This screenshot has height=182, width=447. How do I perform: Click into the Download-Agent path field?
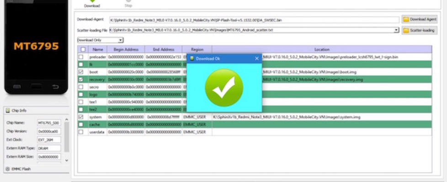254,20
